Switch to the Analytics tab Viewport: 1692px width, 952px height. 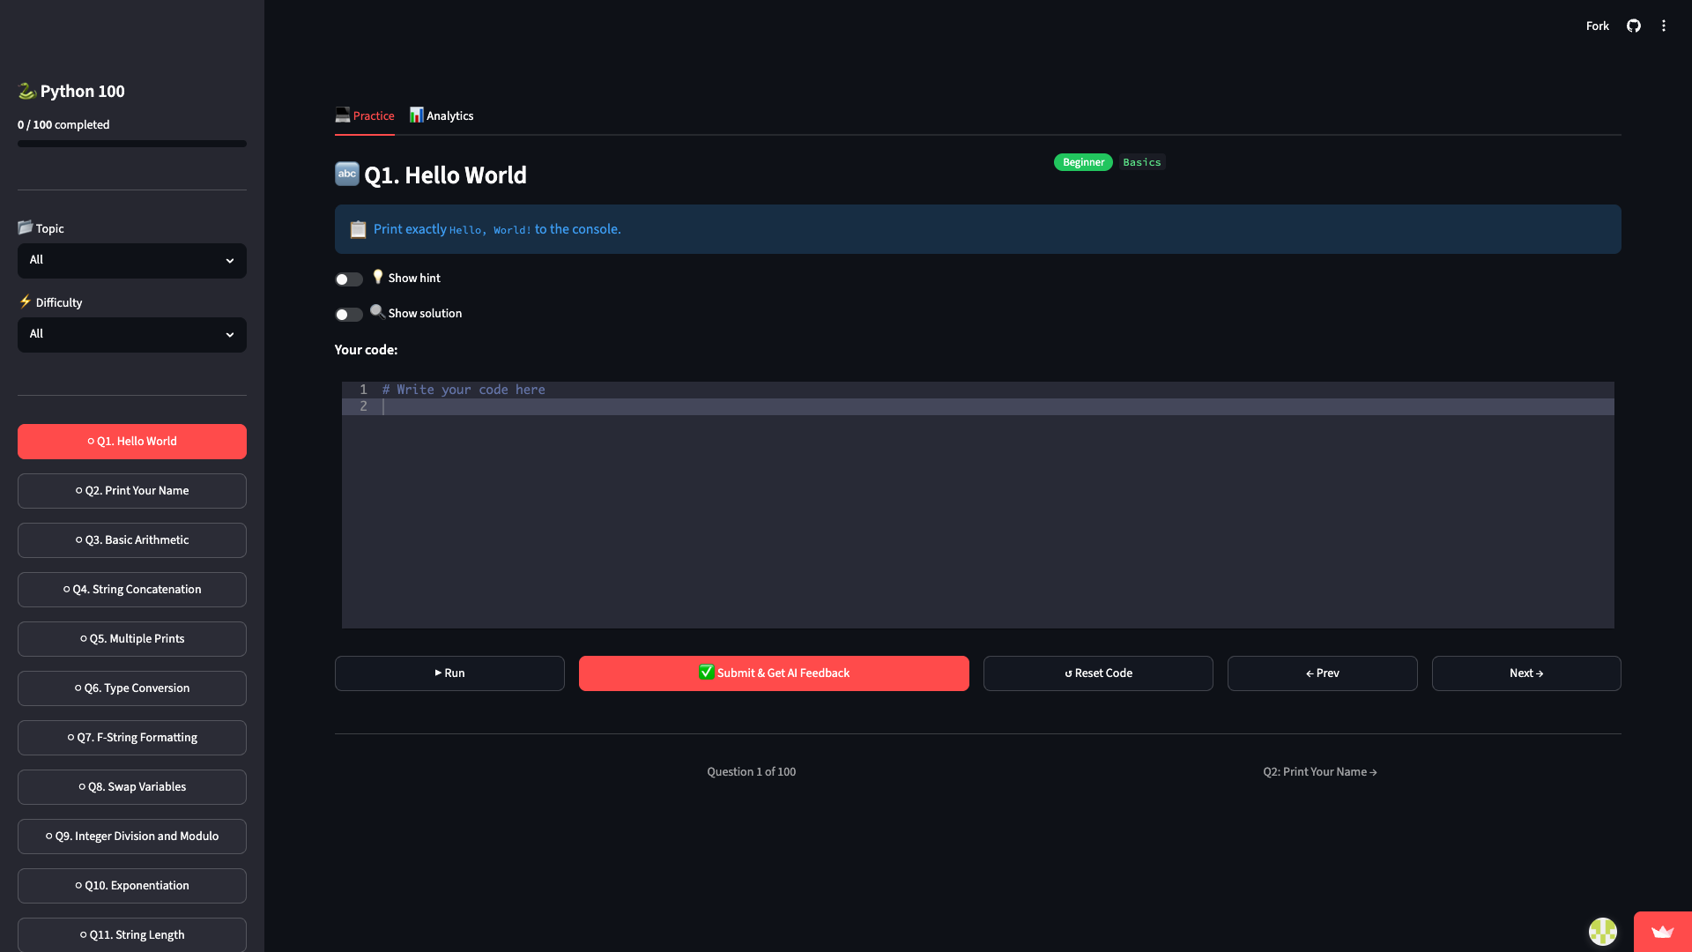(442, 115)
